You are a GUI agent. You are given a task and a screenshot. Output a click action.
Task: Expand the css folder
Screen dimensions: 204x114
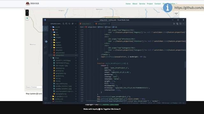57,32
